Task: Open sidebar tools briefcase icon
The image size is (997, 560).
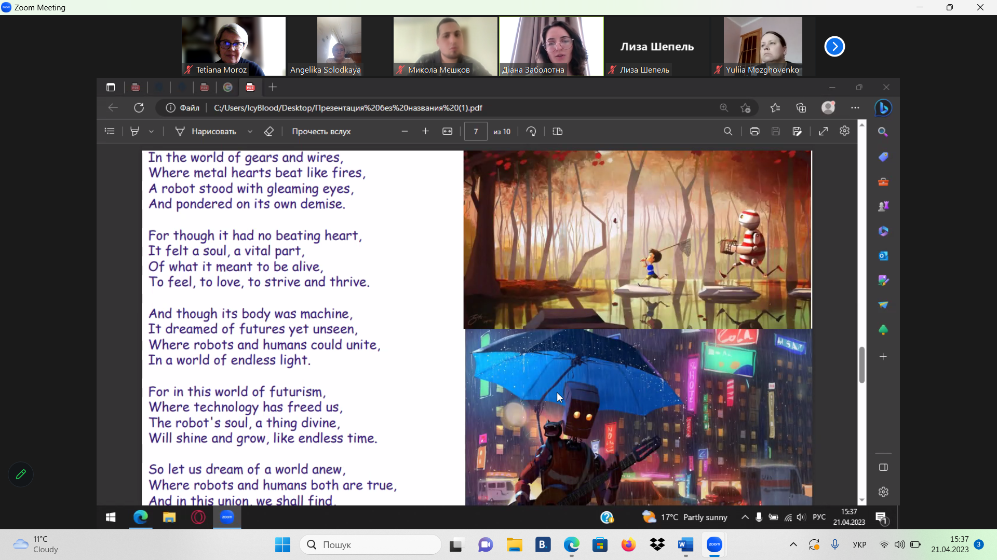Action: (x=883, y=181)
